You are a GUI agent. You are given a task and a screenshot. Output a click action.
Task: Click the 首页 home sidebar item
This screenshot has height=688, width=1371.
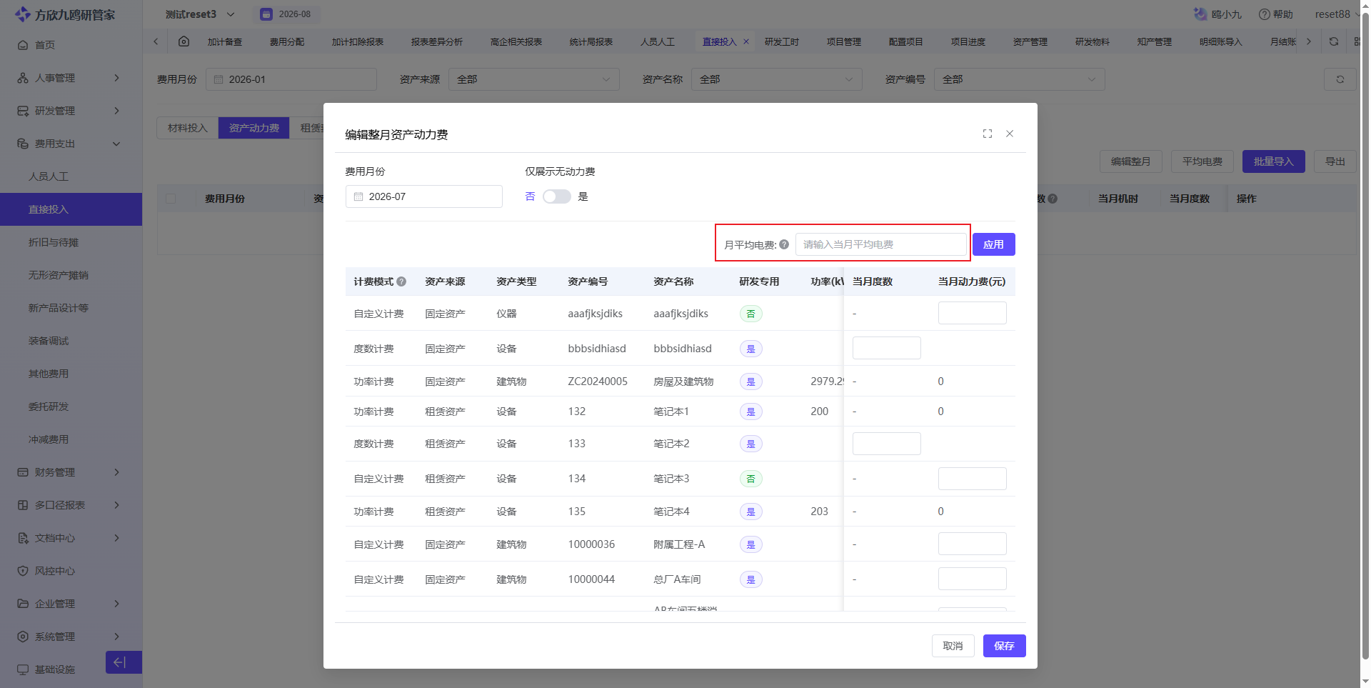click(x=71, y=45)
